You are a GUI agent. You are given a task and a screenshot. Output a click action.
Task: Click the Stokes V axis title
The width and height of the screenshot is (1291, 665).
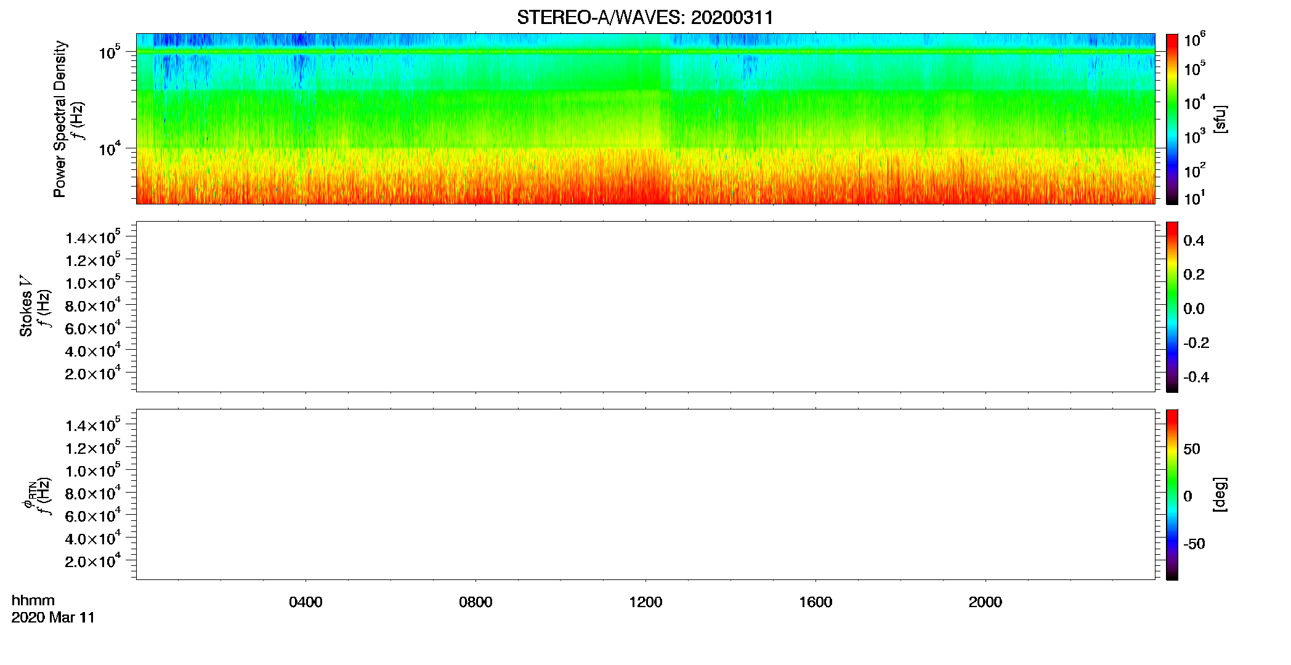[26, 307]
